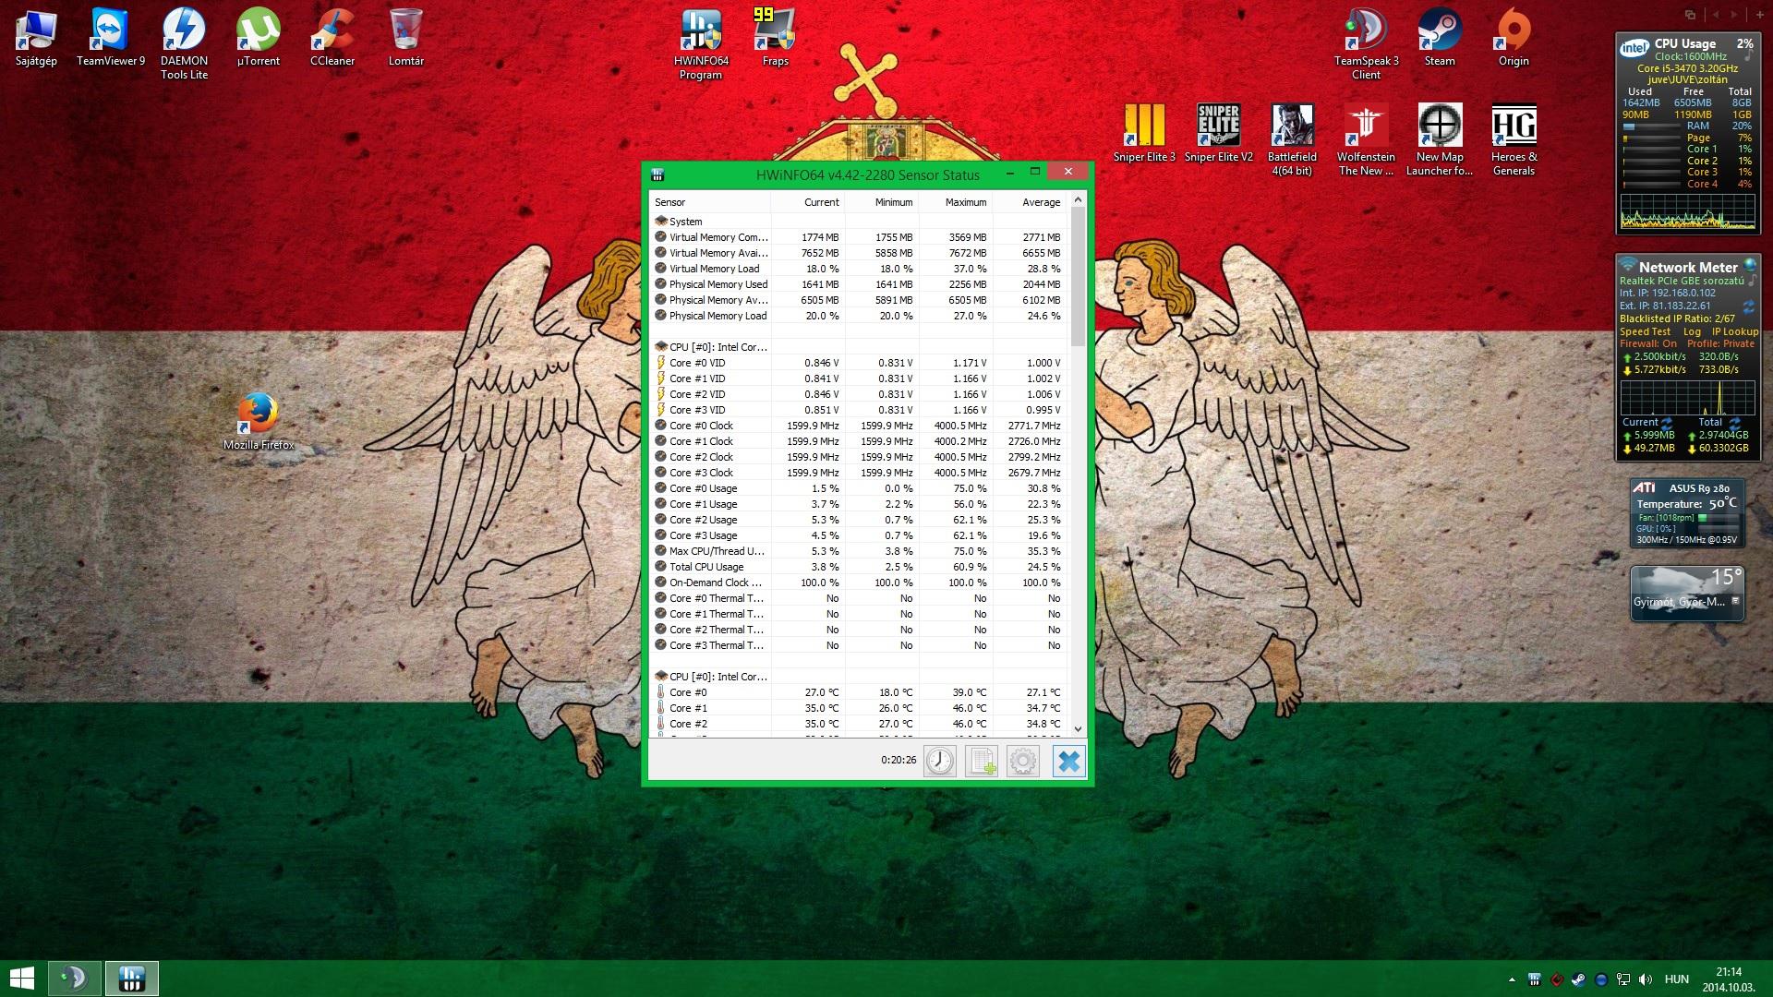Click Log link in Network Meter
This screenshot has height=997, width=1773.
(x=1692, y=331)
